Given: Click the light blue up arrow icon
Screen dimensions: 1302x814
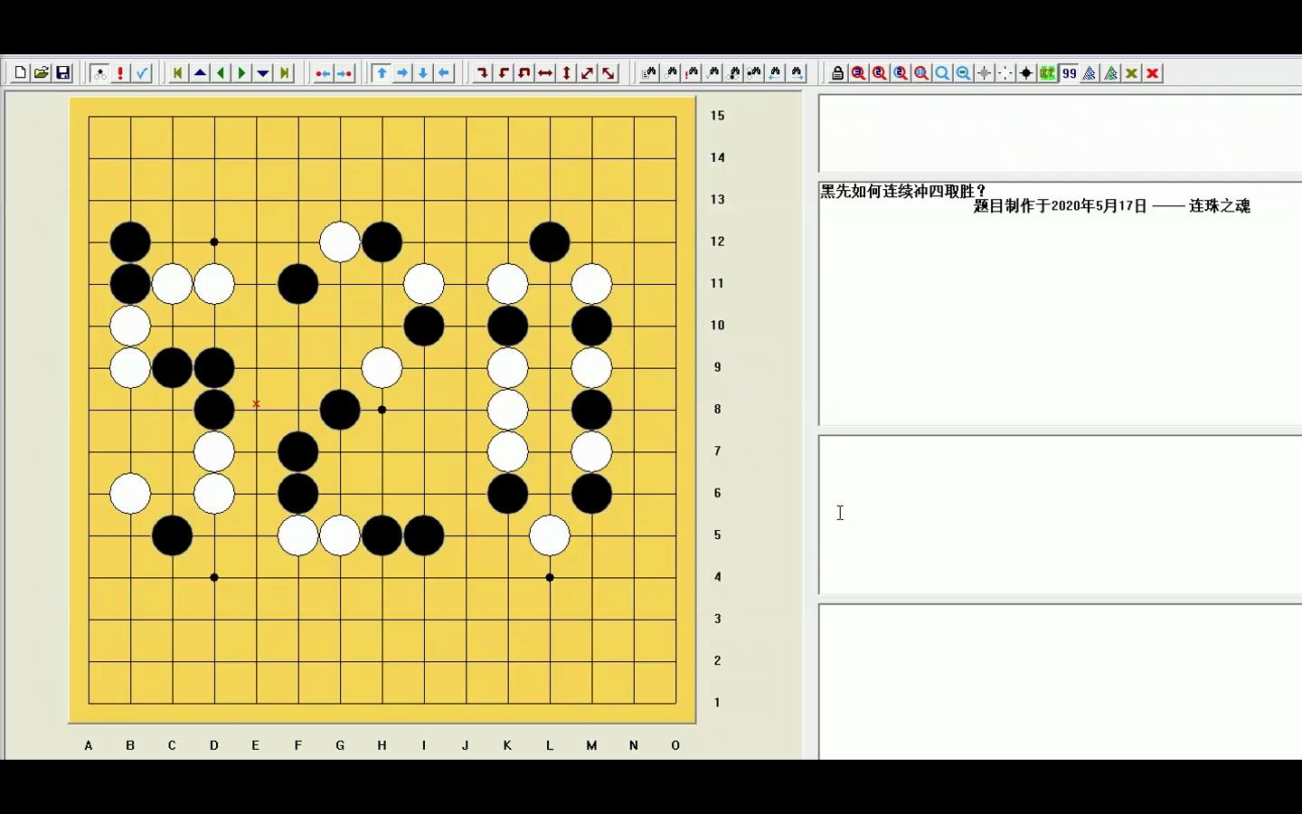Looking at the screenshot, I should coord(381,73).
